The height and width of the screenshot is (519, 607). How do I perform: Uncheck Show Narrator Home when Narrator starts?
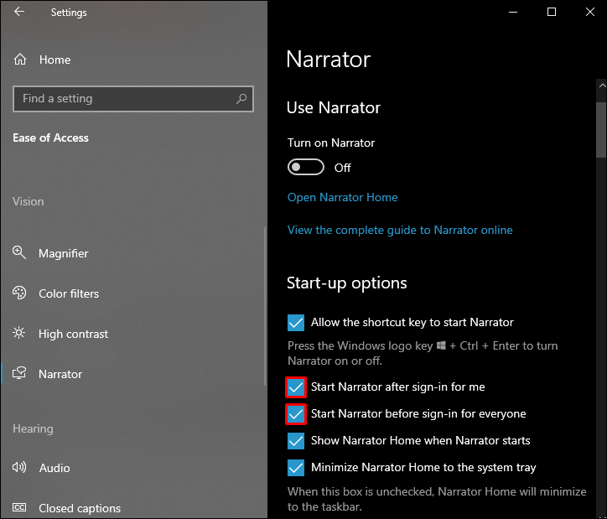click(x=296, y=441)
